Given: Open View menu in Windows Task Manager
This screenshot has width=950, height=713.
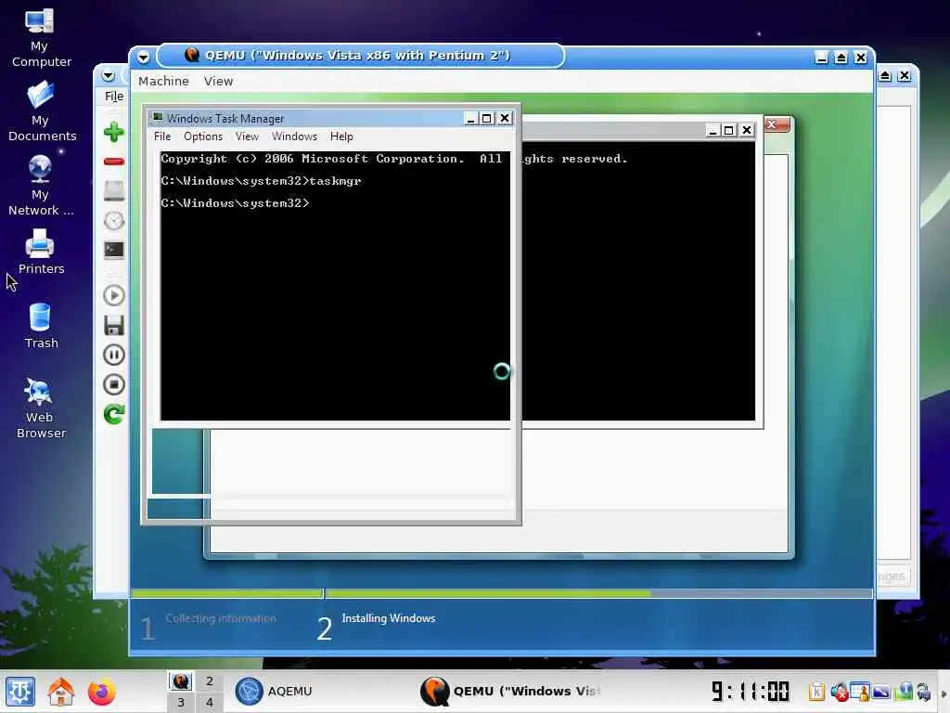Looking at the screenshot, I should point(247,136).
